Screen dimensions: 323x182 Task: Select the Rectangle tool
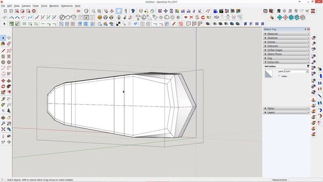pos(3,56)
